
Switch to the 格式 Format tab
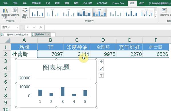tap(141, 3)
